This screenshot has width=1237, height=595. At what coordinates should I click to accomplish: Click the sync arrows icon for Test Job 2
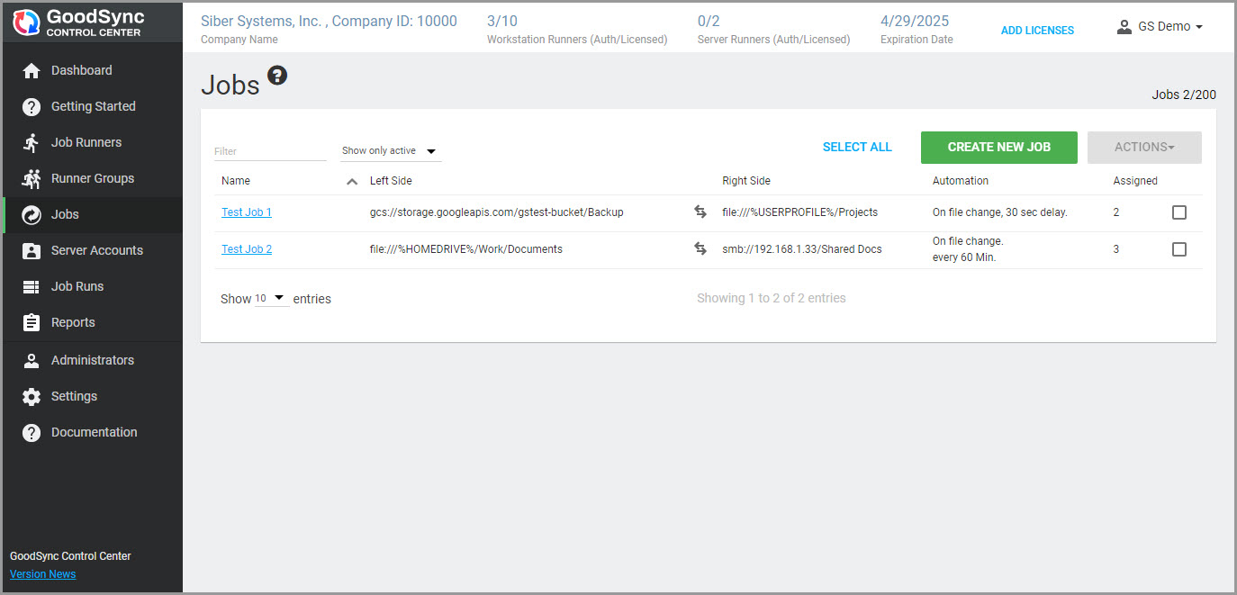[700, 249]
